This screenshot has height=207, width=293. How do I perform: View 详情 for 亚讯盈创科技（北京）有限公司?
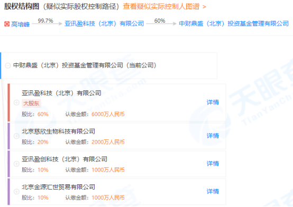pyautogui.click(x=213, y=164)
